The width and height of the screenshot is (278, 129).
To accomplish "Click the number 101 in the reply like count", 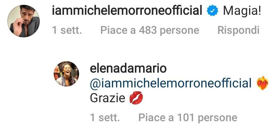I will (x=186, y=118).
